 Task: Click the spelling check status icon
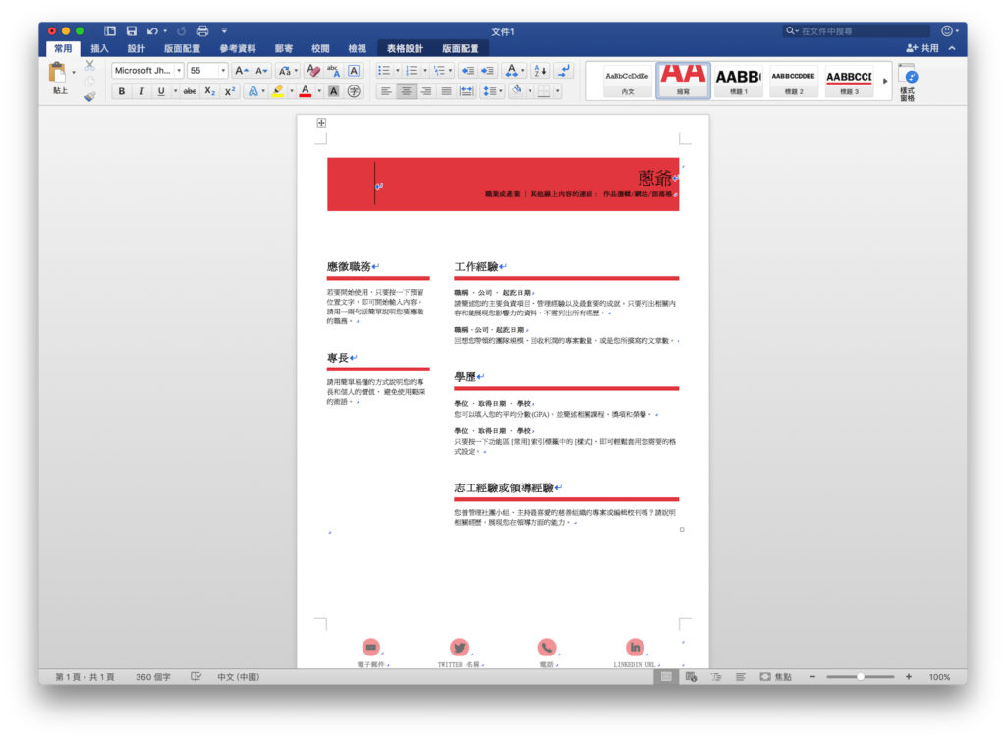pyautogui.click(x=196, y=677)
